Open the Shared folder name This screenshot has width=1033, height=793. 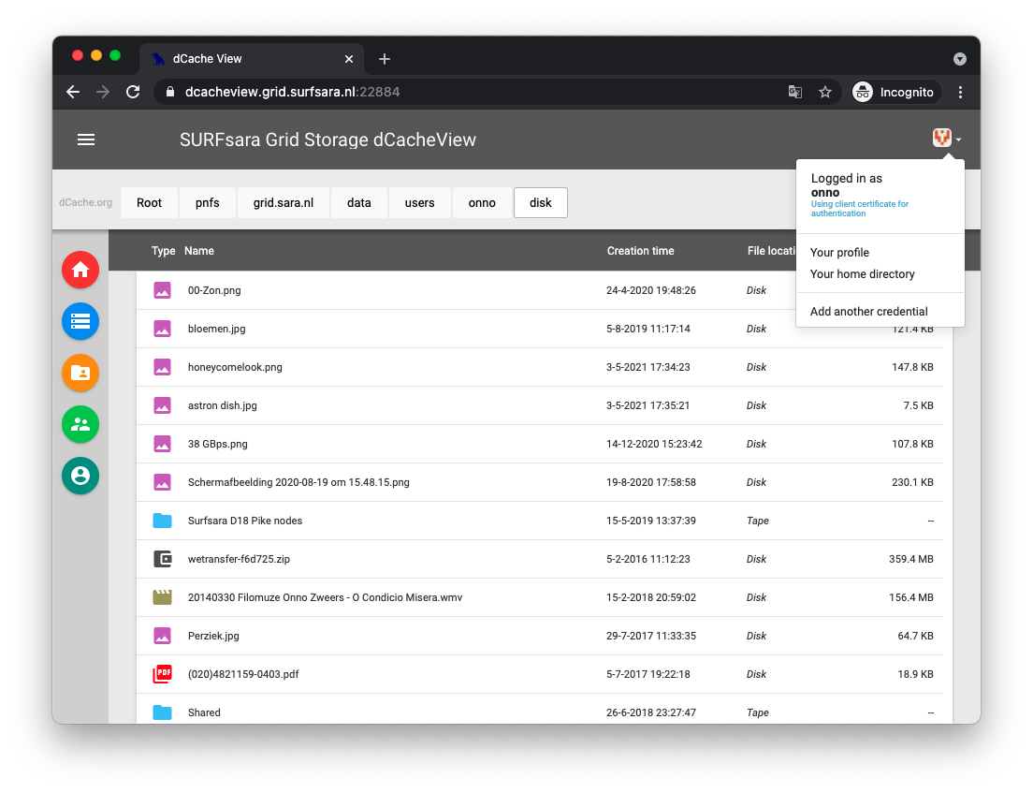pyautogui.click(x=204, y=712)
